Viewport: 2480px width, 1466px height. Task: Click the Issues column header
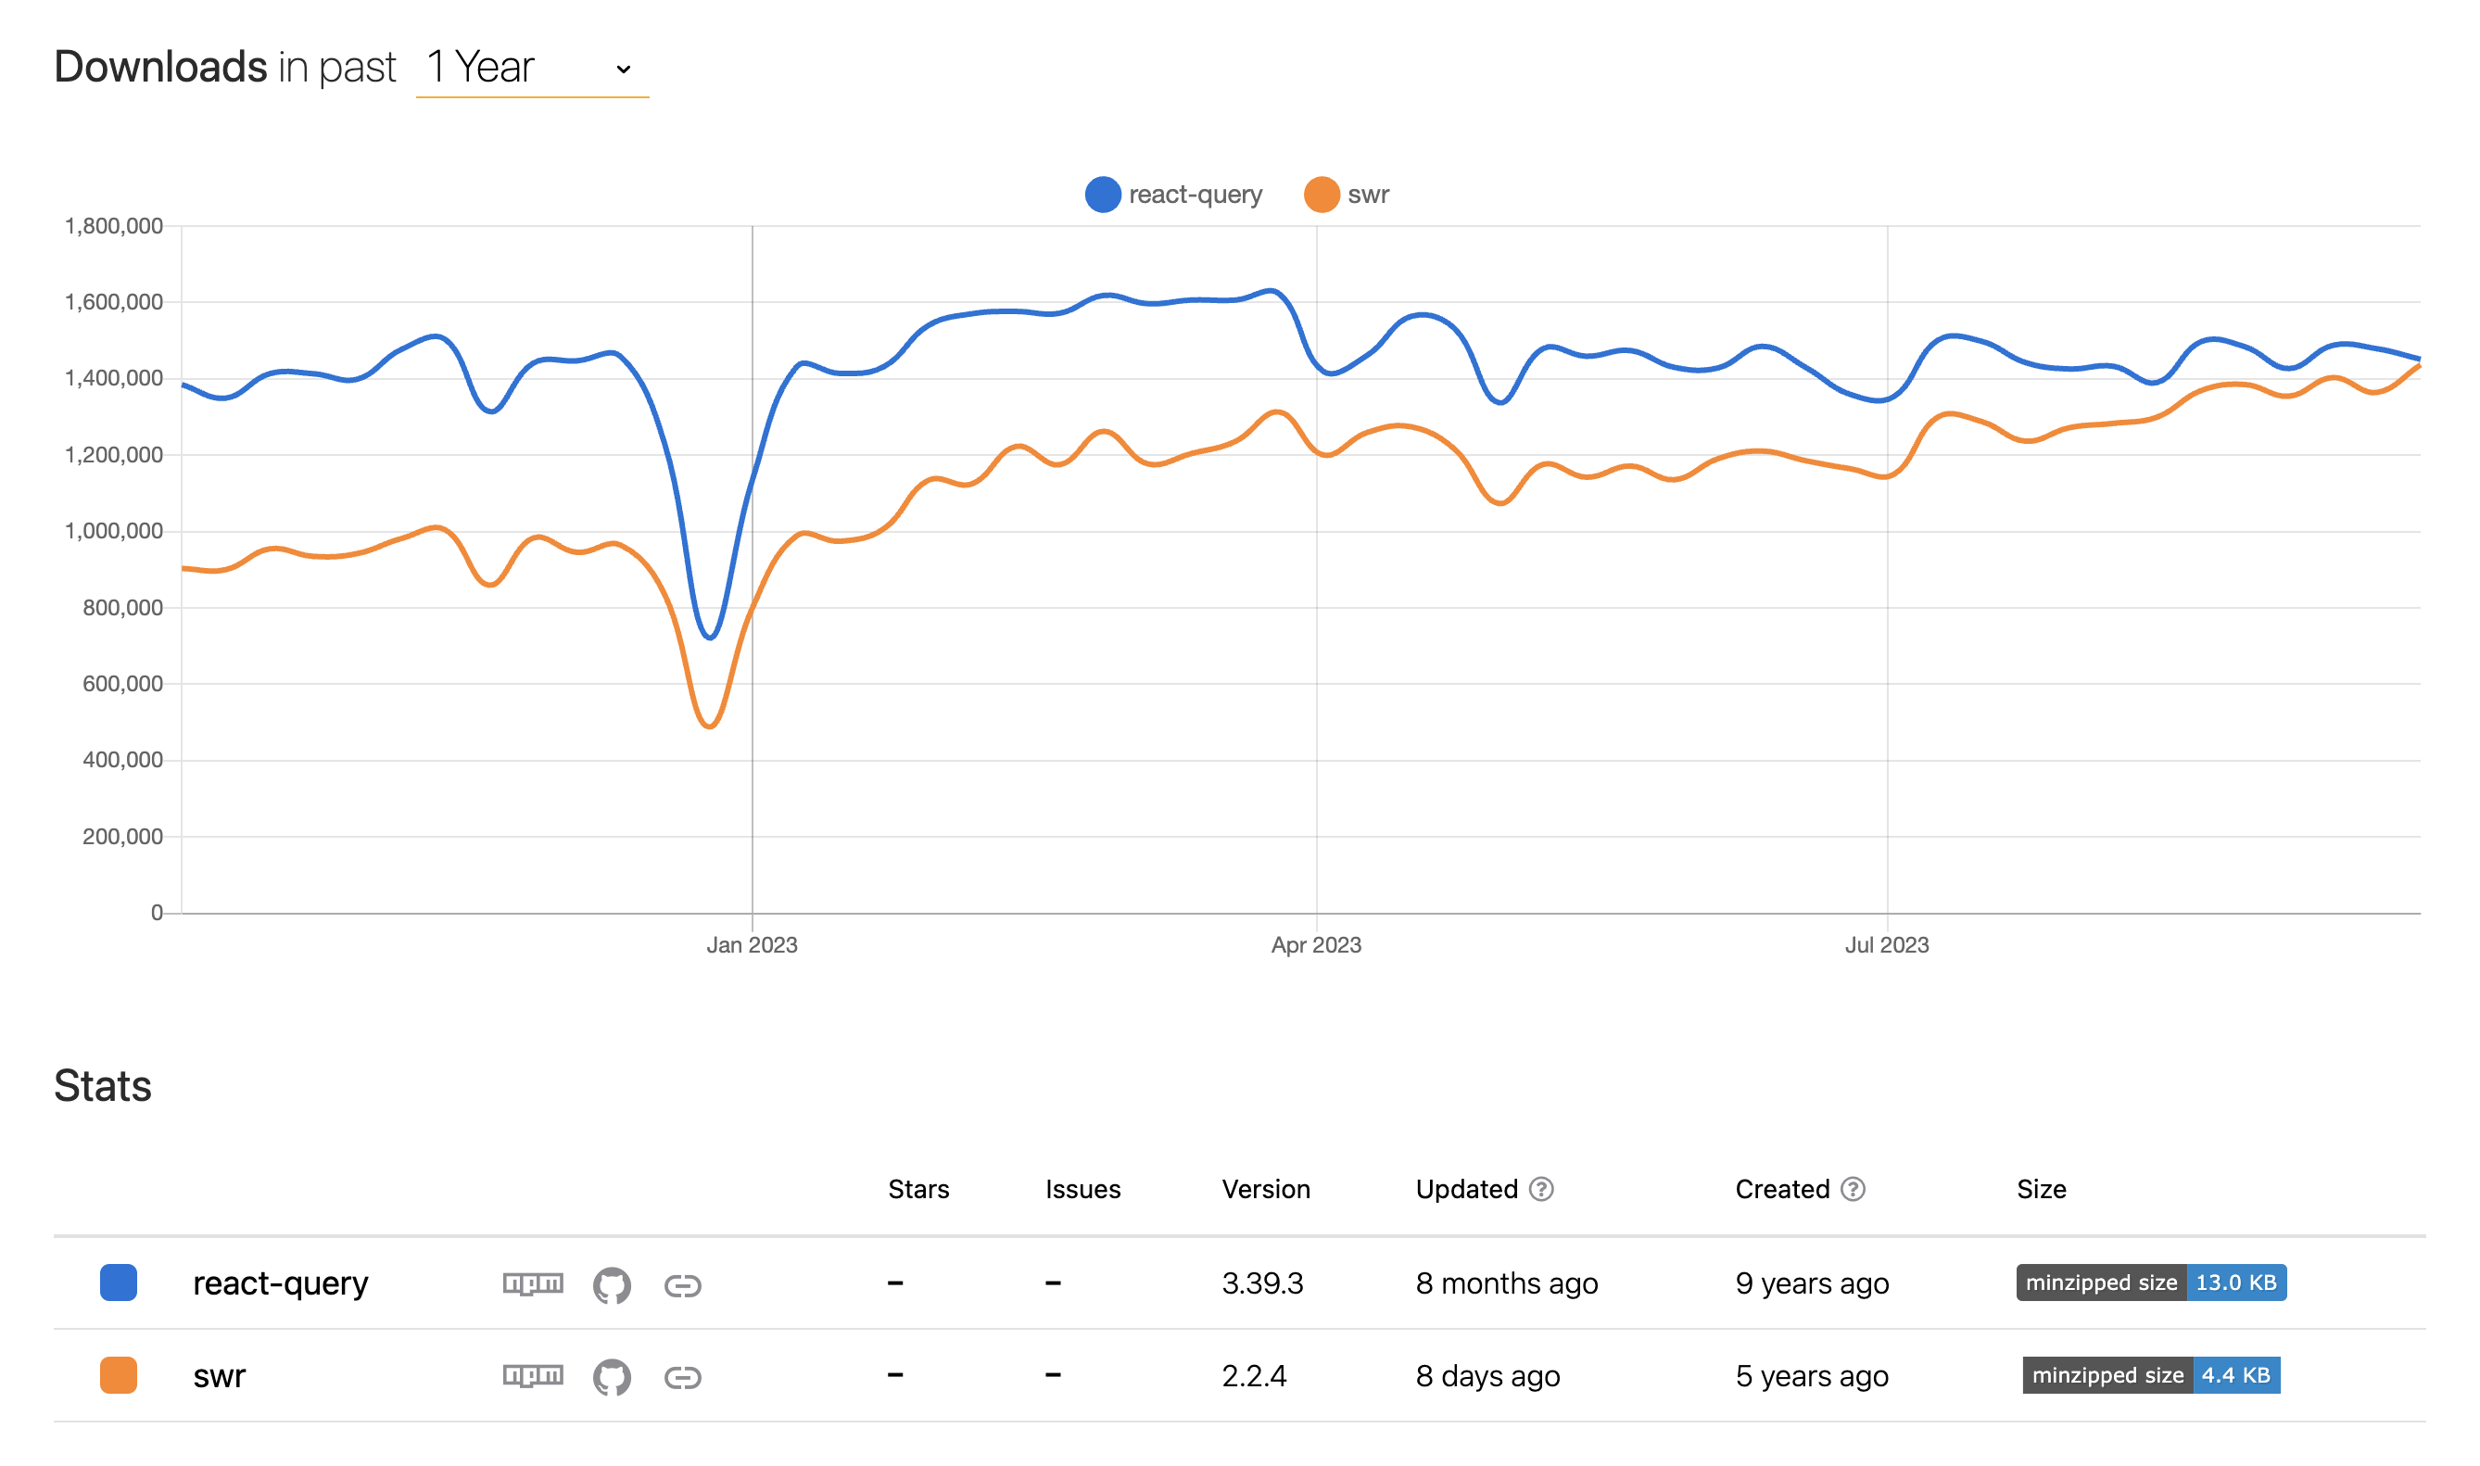[x=1082, y=1188]
